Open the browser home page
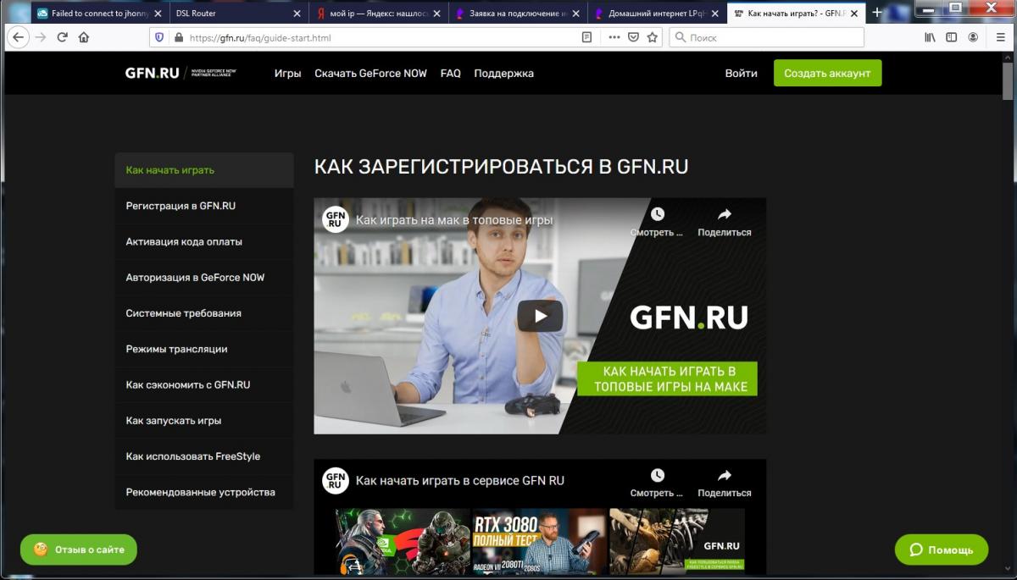The width and height of the screenshot is (1017, 580). coord(83,37)
